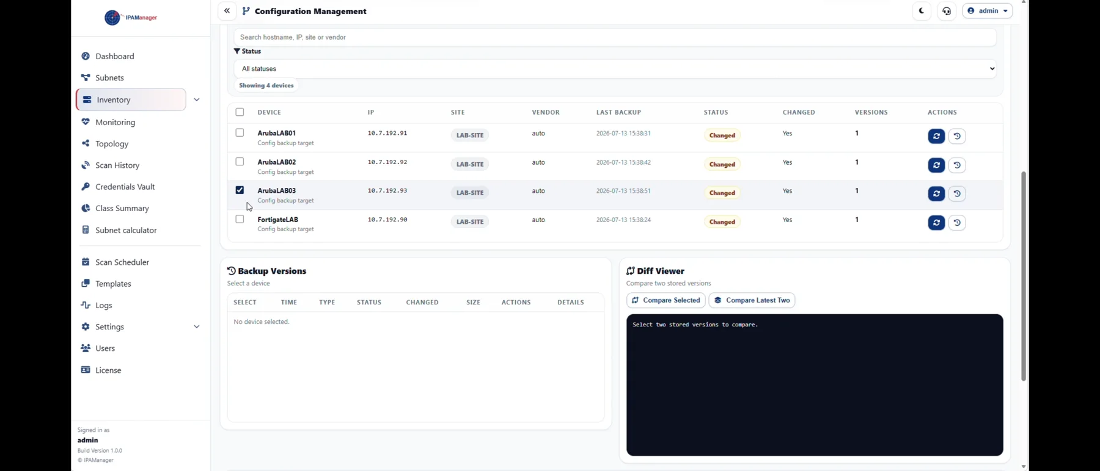This screenshot has height=471, width=1100.
Task: Show version history for FortigateLAB
Action: [x=957, y=223]
